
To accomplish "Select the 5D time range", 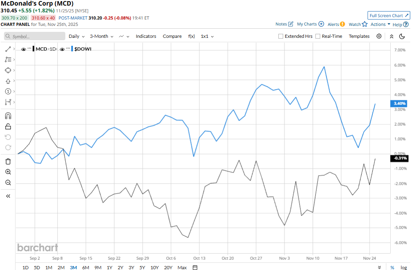I will coord(37,267).
